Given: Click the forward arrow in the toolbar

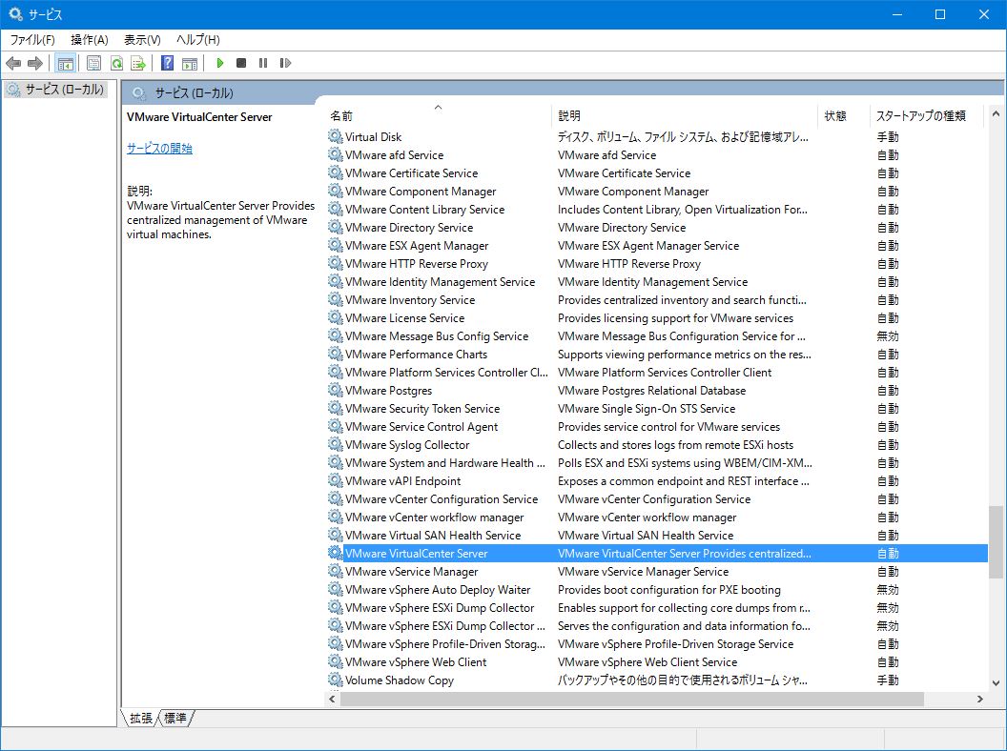Looking at the screenshot, I should click(x=35, y=63).
